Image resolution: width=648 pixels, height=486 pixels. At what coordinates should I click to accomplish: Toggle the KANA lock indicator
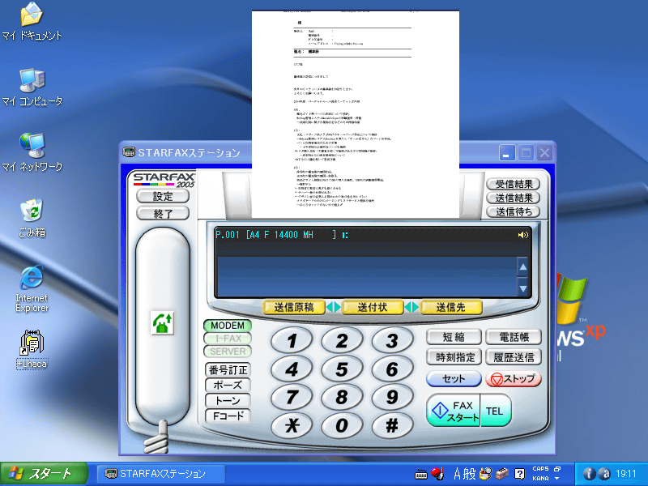pyautogui.click(x=540, y=478)
